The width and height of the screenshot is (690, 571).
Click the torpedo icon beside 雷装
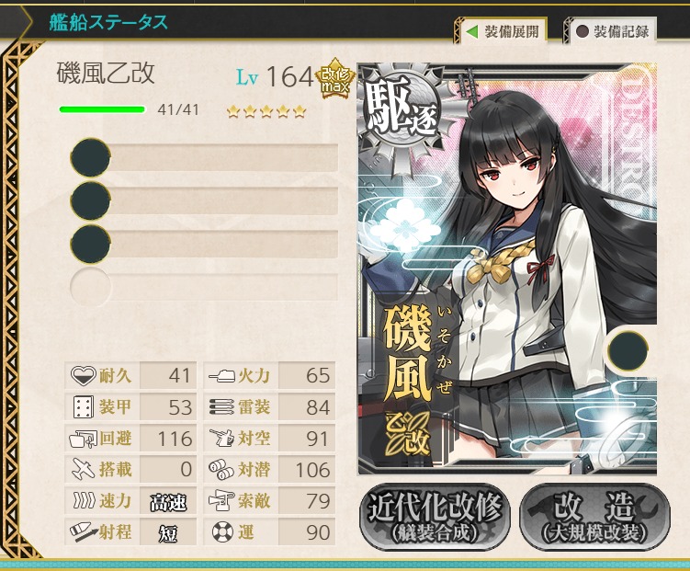221,407
